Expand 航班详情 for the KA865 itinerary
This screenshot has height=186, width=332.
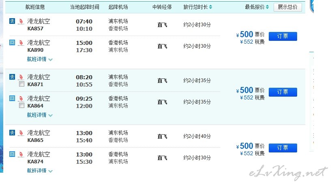pyautogui.click(x=40, y=171)
